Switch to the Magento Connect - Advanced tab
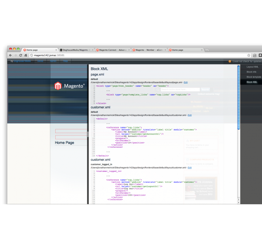This screenshot has width=262, height=245. click(113, 50)
